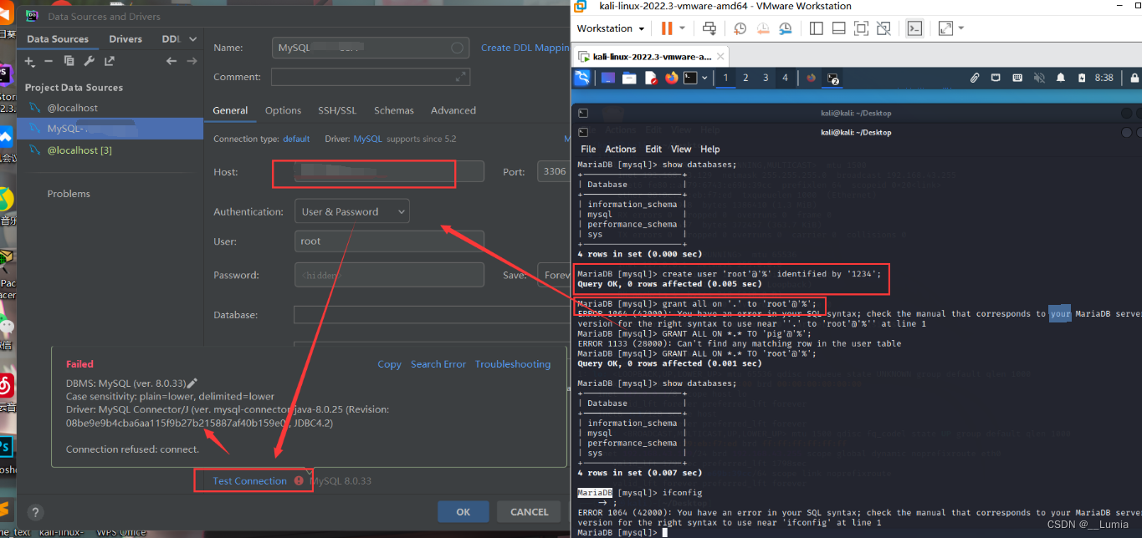Switch to the Drivers tab
1142x538 pixels.
pyautogui.click(x=125, y=38)
